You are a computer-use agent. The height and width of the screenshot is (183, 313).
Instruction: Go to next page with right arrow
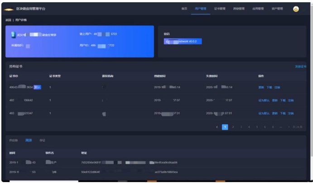coord(289,127)
